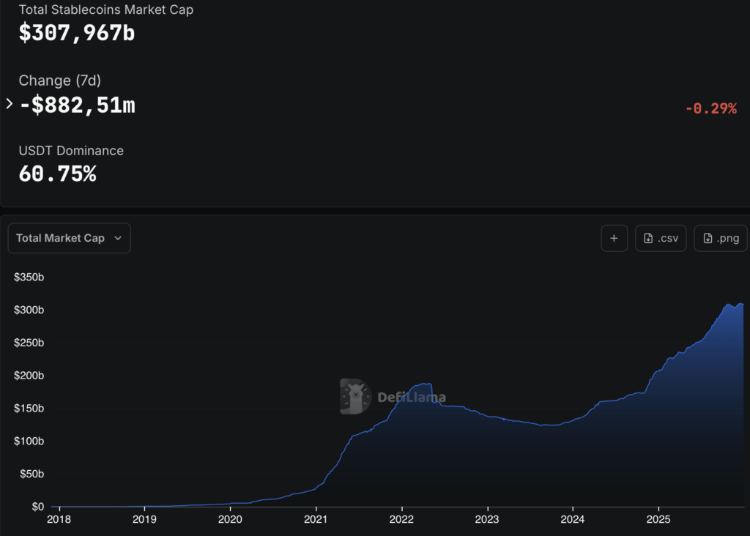750x536 pixels.
Task: Click the plus button above the chart
Action: pyautogui.click(x=615, y=238)
